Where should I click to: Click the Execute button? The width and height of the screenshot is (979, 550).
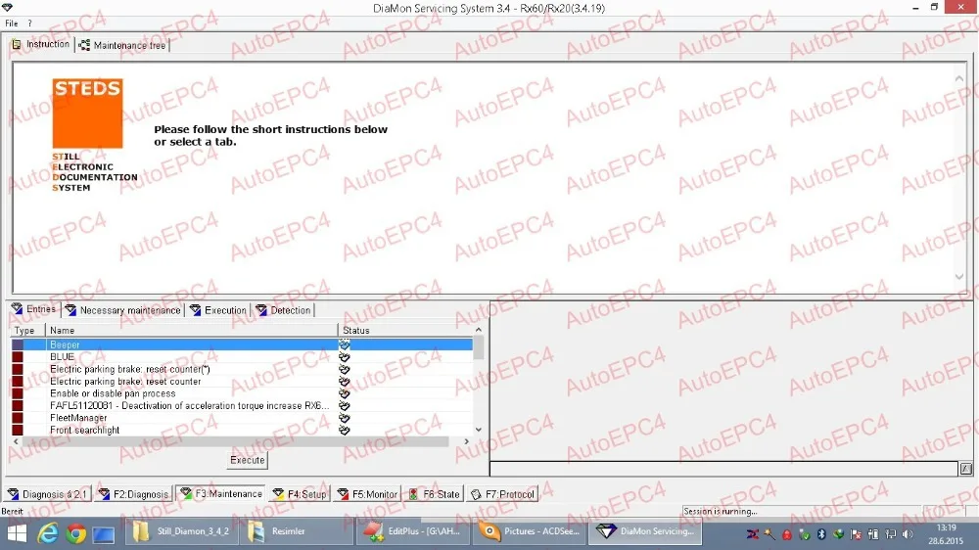(x=248, y=460)
